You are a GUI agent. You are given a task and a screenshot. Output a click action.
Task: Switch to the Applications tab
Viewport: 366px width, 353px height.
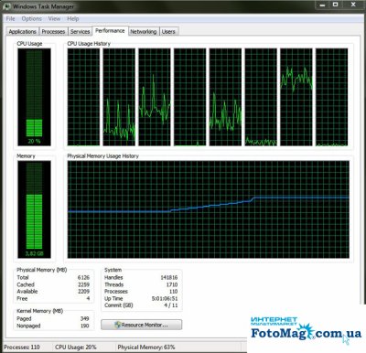pos(22,31)
